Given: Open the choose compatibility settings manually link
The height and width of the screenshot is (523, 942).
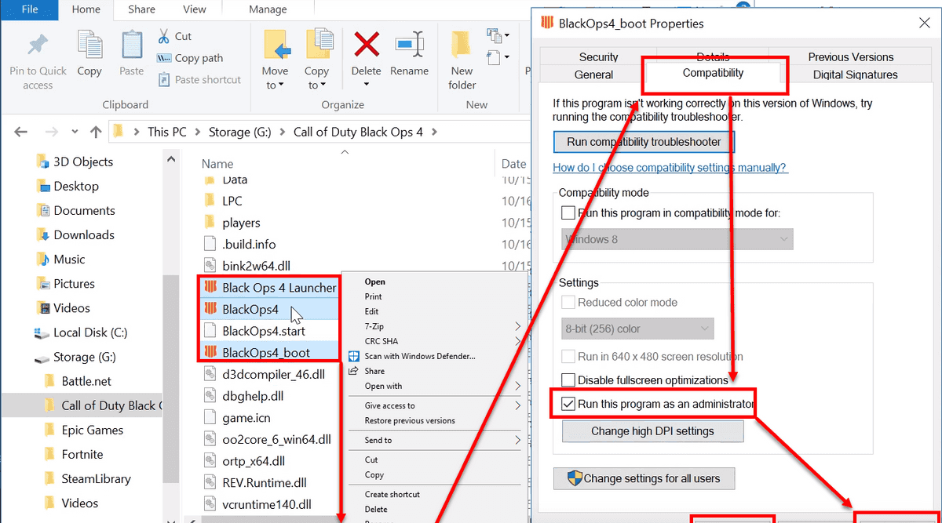Looking at the screenshot, I should pos(670,168).
